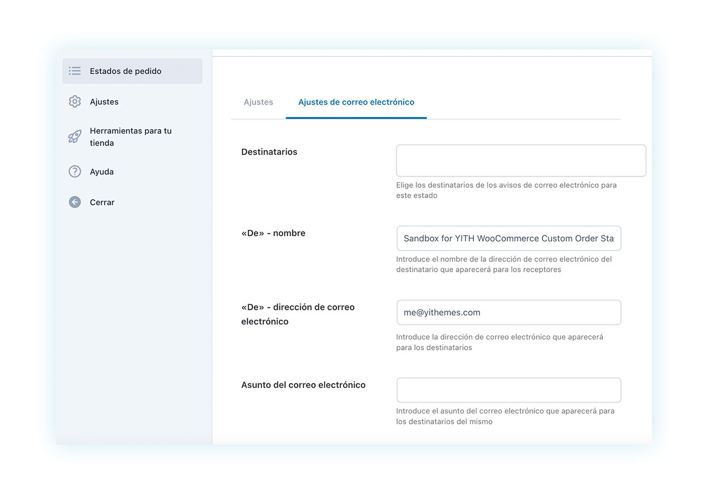Click the gear icon for Ajustes
This screenshot has height=494, width=708.
75,102
